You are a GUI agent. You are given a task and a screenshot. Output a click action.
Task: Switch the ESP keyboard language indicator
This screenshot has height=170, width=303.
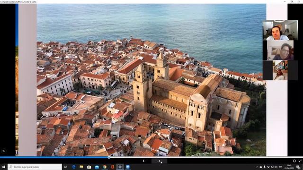point(281,167)
